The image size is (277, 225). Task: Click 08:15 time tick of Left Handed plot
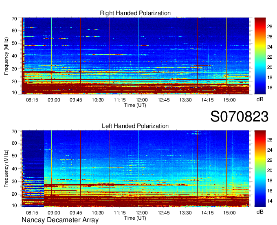[x=32, y=213]
